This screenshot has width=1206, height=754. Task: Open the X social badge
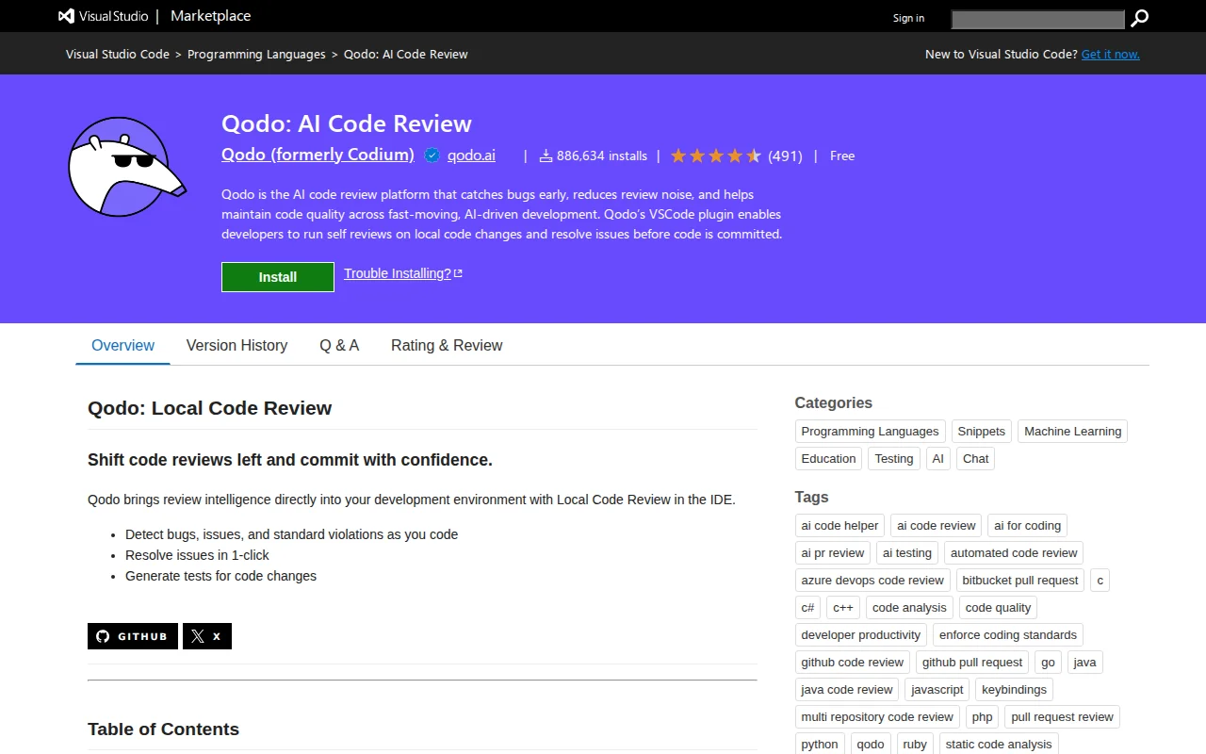(207, 636)
